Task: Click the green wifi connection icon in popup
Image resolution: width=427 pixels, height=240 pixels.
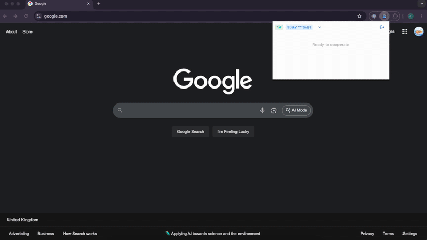Action: 279,27
